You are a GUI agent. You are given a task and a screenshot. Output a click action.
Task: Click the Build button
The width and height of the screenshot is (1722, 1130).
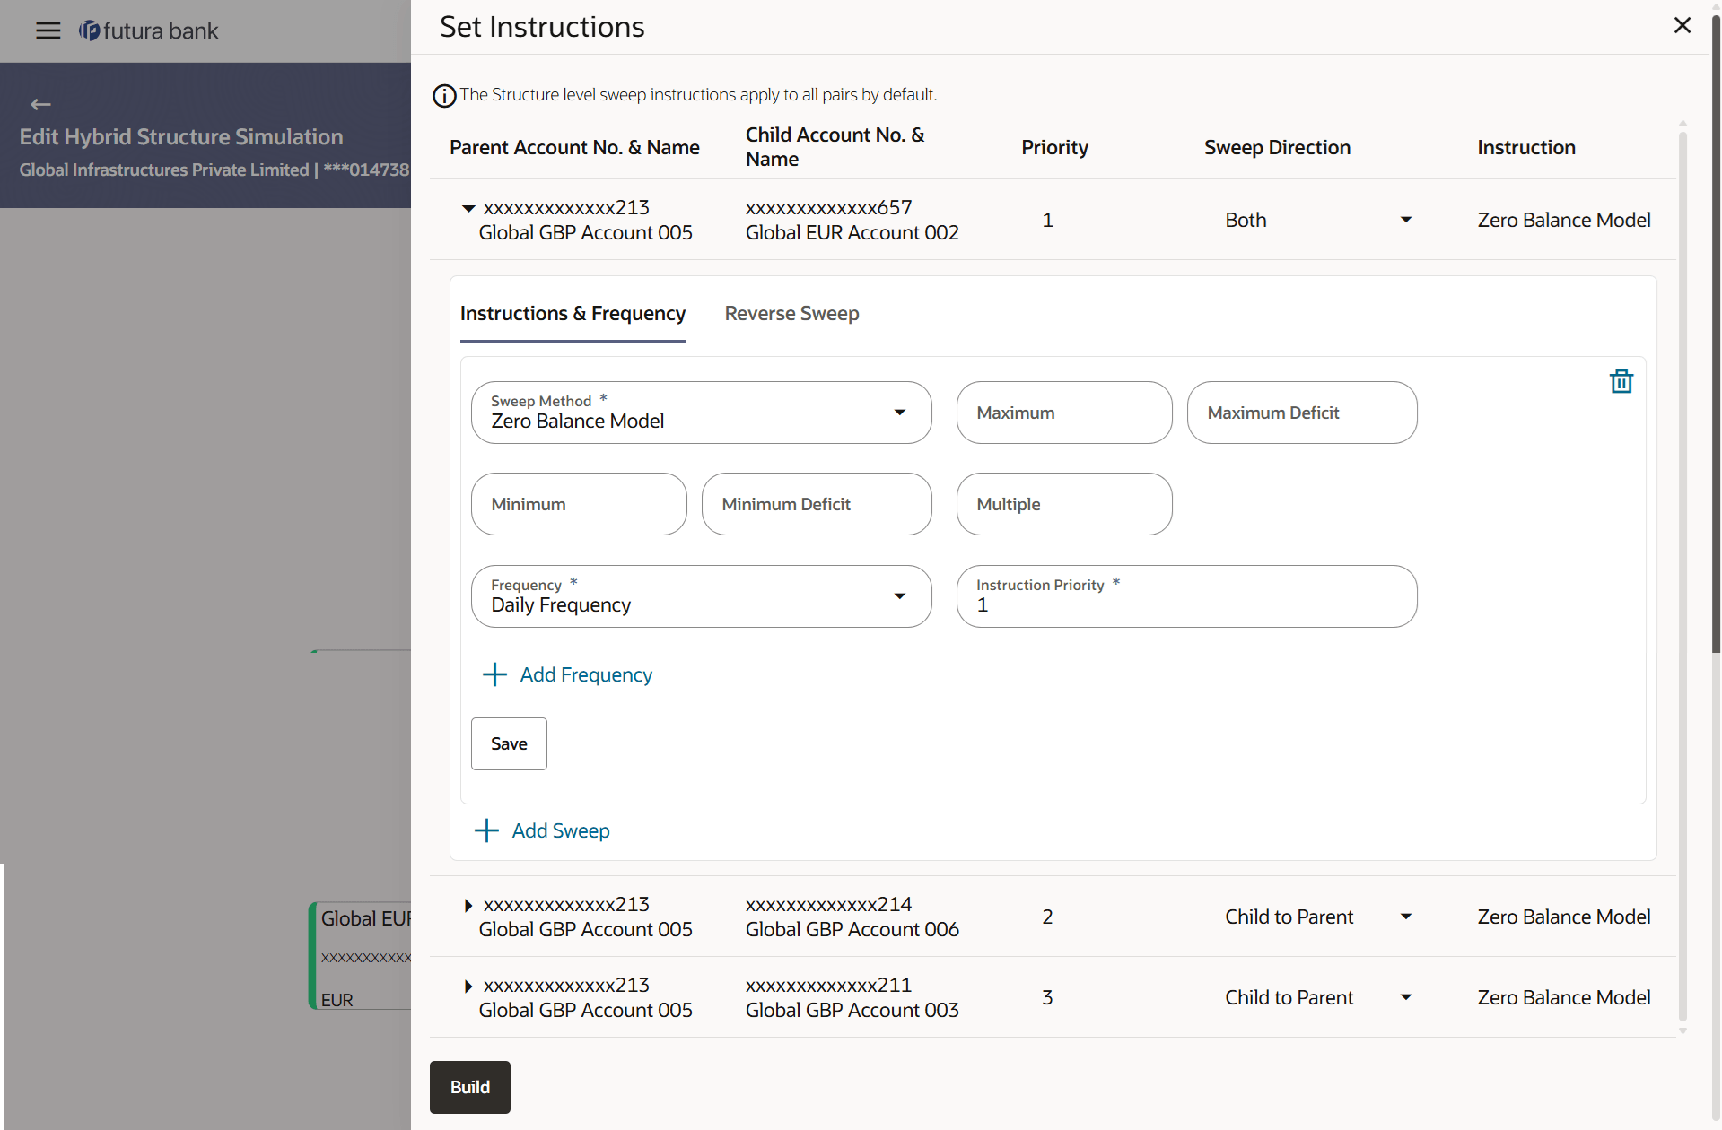469,1087
